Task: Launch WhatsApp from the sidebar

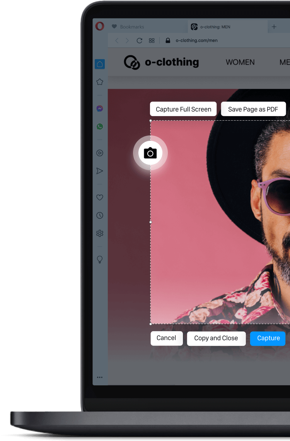Action: point(100,126)
